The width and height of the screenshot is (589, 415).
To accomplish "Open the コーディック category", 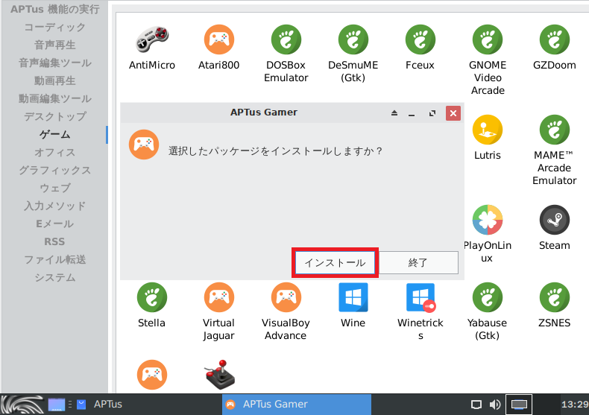I will (x=55, y=27).
